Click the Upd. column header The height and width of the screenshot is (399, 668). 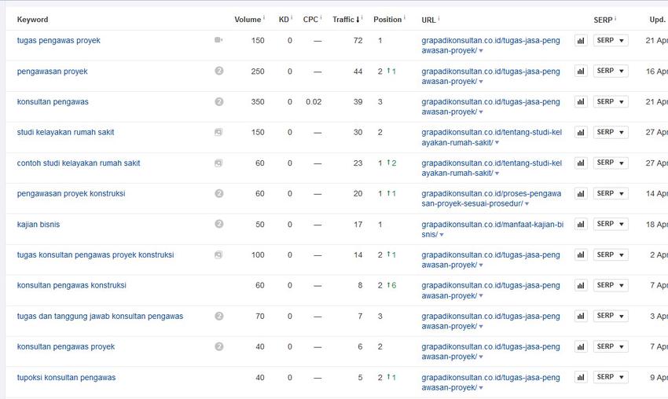pyautogui.click(x=657, y=20)
